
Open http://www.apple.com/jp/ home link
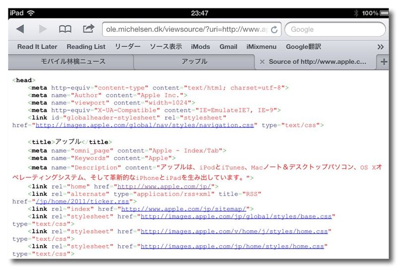click(x=164, y=187)
